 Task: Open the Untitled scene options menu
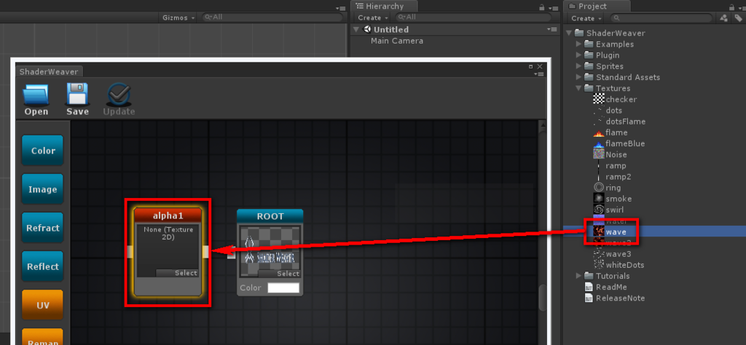[552, 29]
